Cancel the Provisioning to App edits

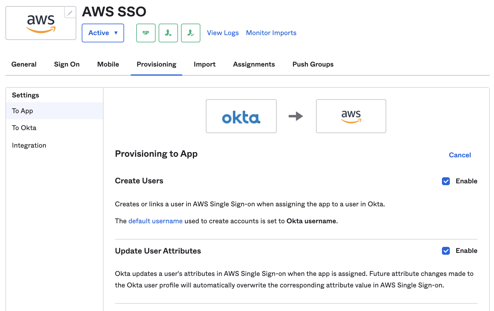[x=459, y=155]
